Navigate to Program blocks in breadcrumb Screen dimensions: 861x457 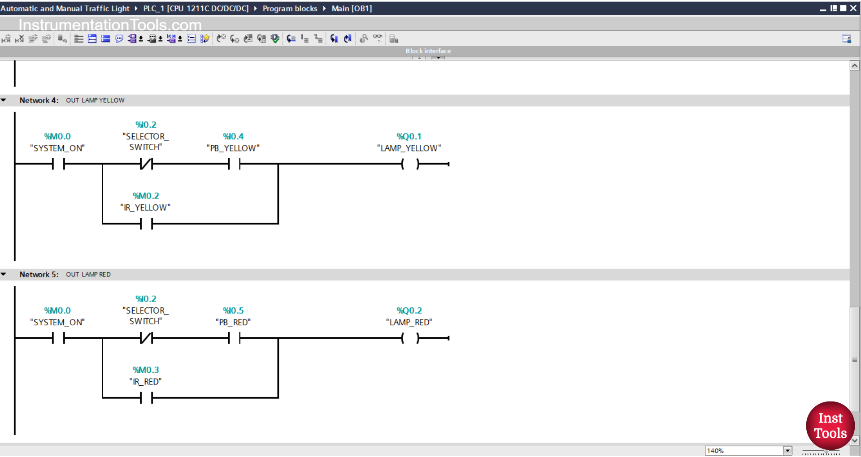tap(290, 9)
